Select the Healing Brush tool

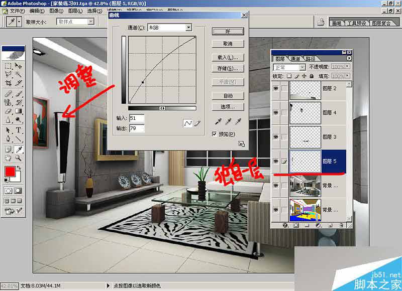tap(8, 94)
